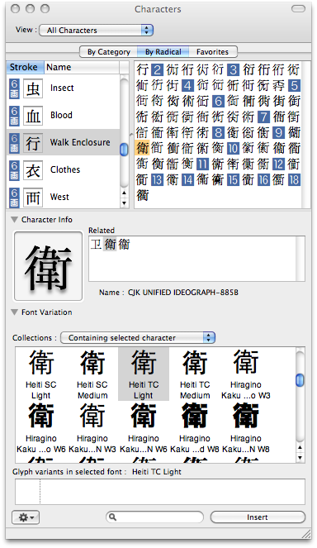317x548 pixels.
Task: Select the Insect radical icon 虫
Action: coord(33,88)
